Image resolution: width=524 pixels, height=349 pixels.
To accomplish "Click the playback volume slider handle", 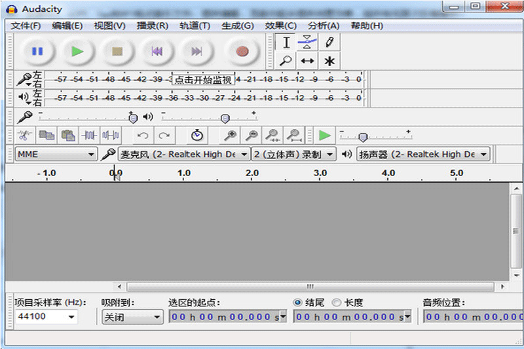I will (225, 118).
